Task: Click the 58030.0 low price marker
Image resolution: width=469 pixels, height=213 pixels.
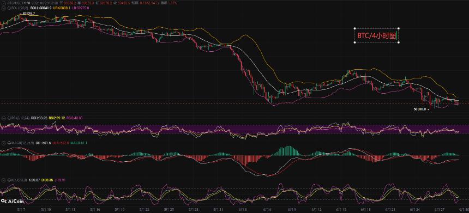Action: [x=420, y=109]
